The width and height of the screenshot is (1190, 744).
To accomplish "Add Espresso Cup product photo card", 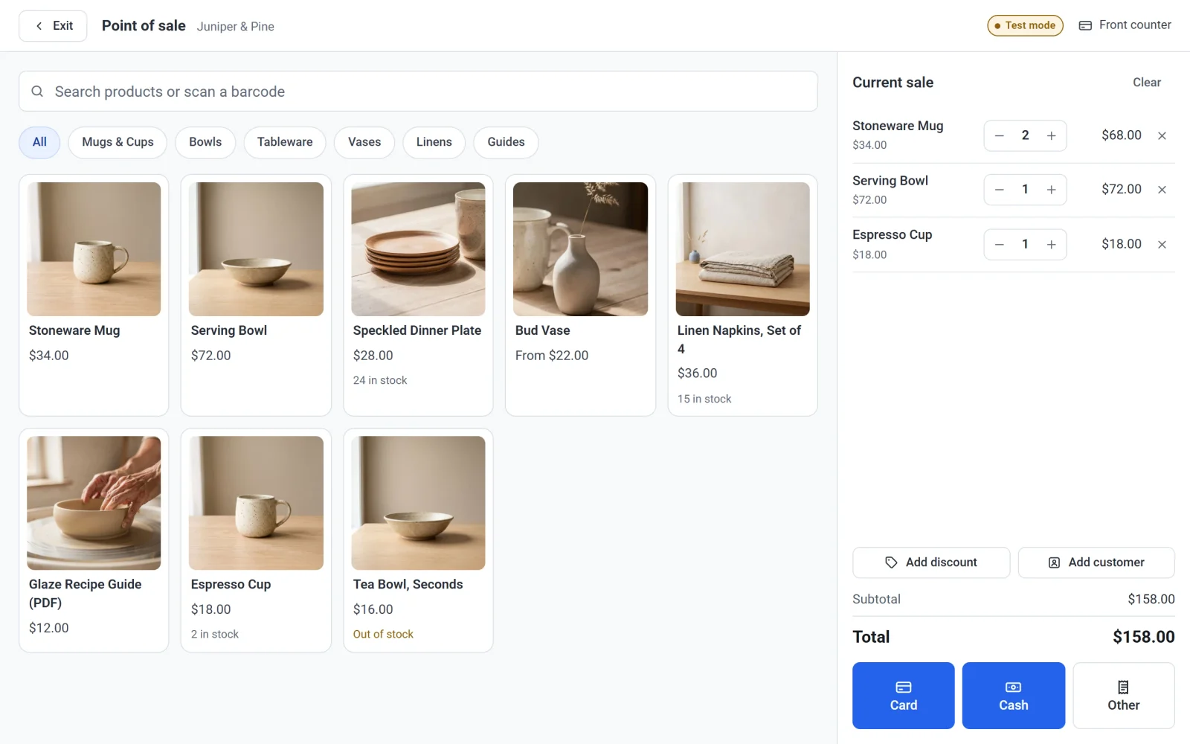I will tap(256, 503).
